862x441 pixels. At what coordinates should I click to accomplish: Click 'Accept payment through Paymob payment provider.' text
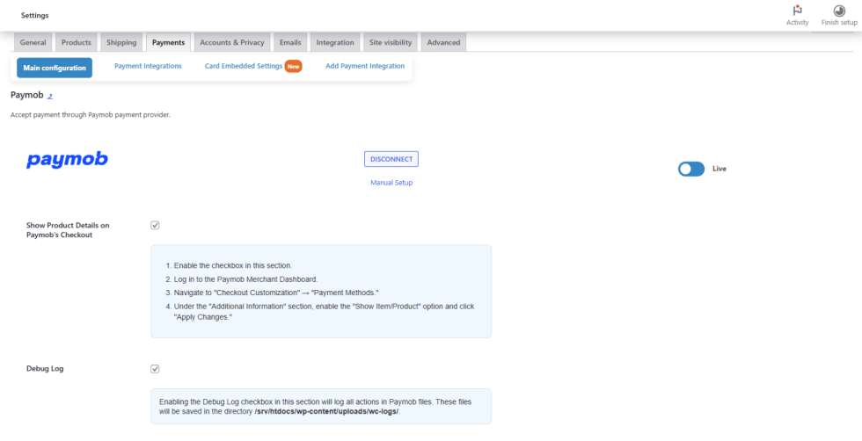91,115
